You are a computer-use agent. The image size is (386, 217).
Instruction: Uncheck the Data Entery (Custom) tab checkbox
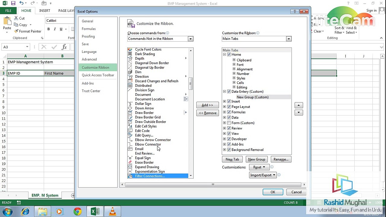coord(229,92)
